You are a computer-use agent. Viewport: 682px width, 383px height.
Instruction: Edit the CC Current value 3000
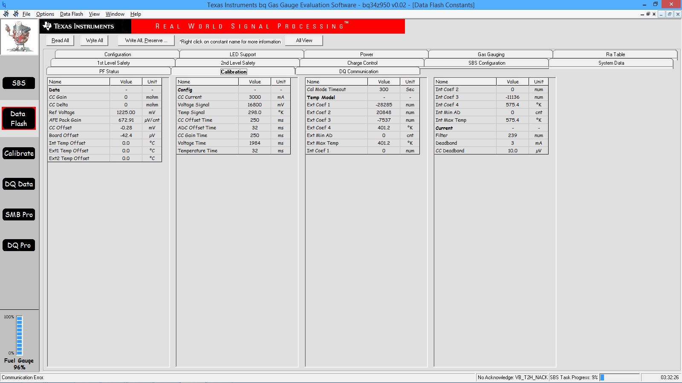click(254, 97)
